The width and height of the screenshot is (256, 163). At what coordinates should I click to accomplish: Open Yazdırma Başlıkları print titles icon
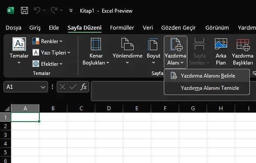point(243,44)
